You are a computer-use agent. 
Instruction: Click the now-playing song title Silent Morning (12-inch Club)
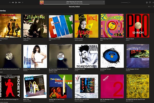click(x=74, y=2)
